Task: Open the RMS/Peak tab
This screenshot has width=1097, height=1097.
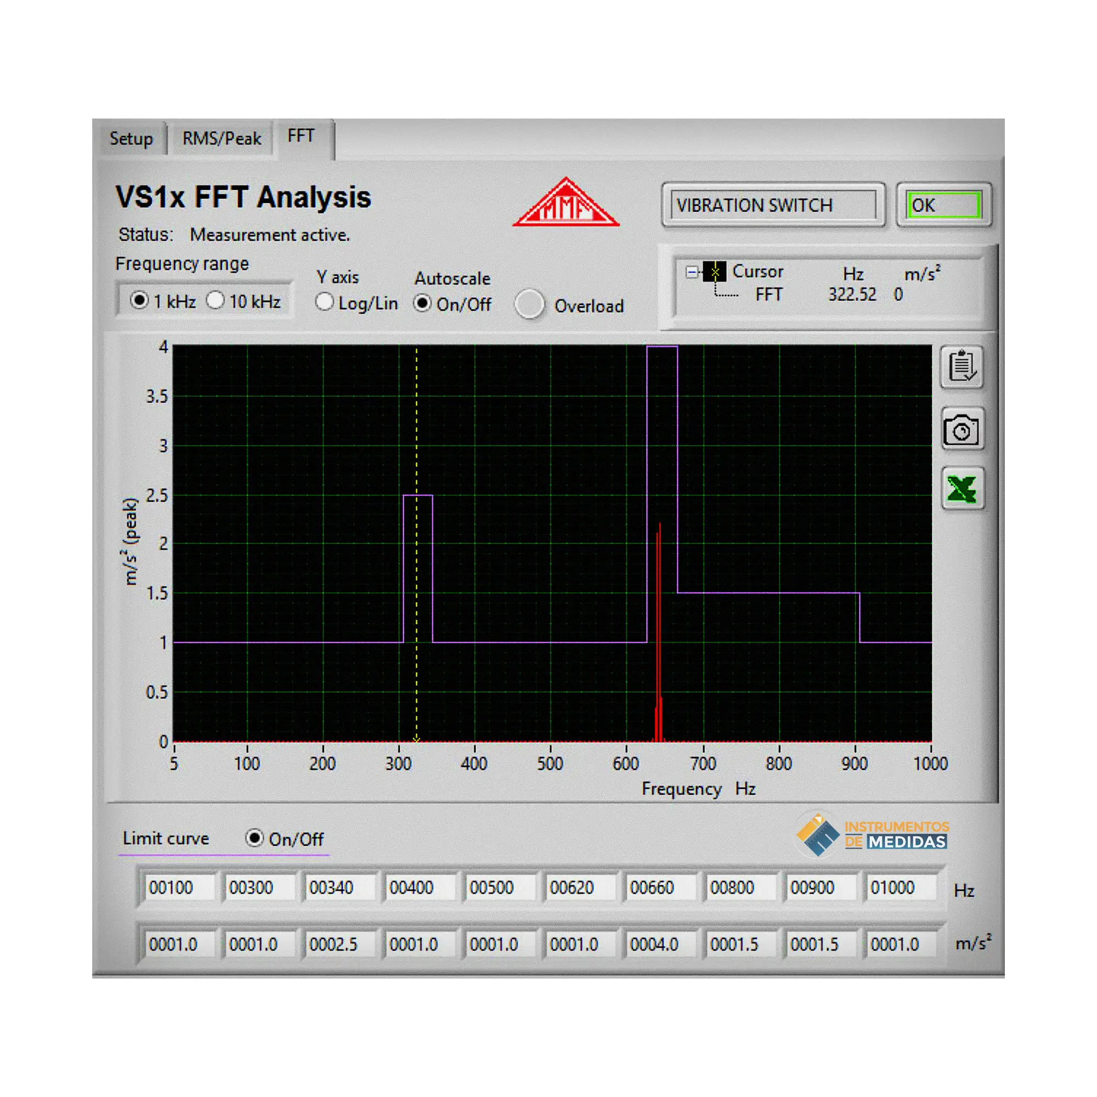Action: (x=222, y=139)
